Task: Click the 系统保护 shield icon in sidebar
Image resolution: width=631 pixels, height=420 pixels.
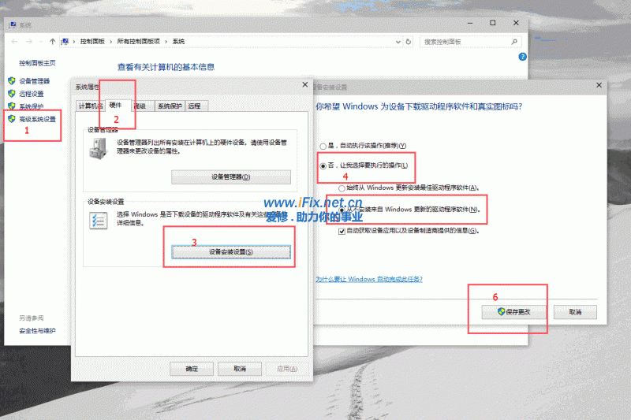Action: [x=11, y=106]
